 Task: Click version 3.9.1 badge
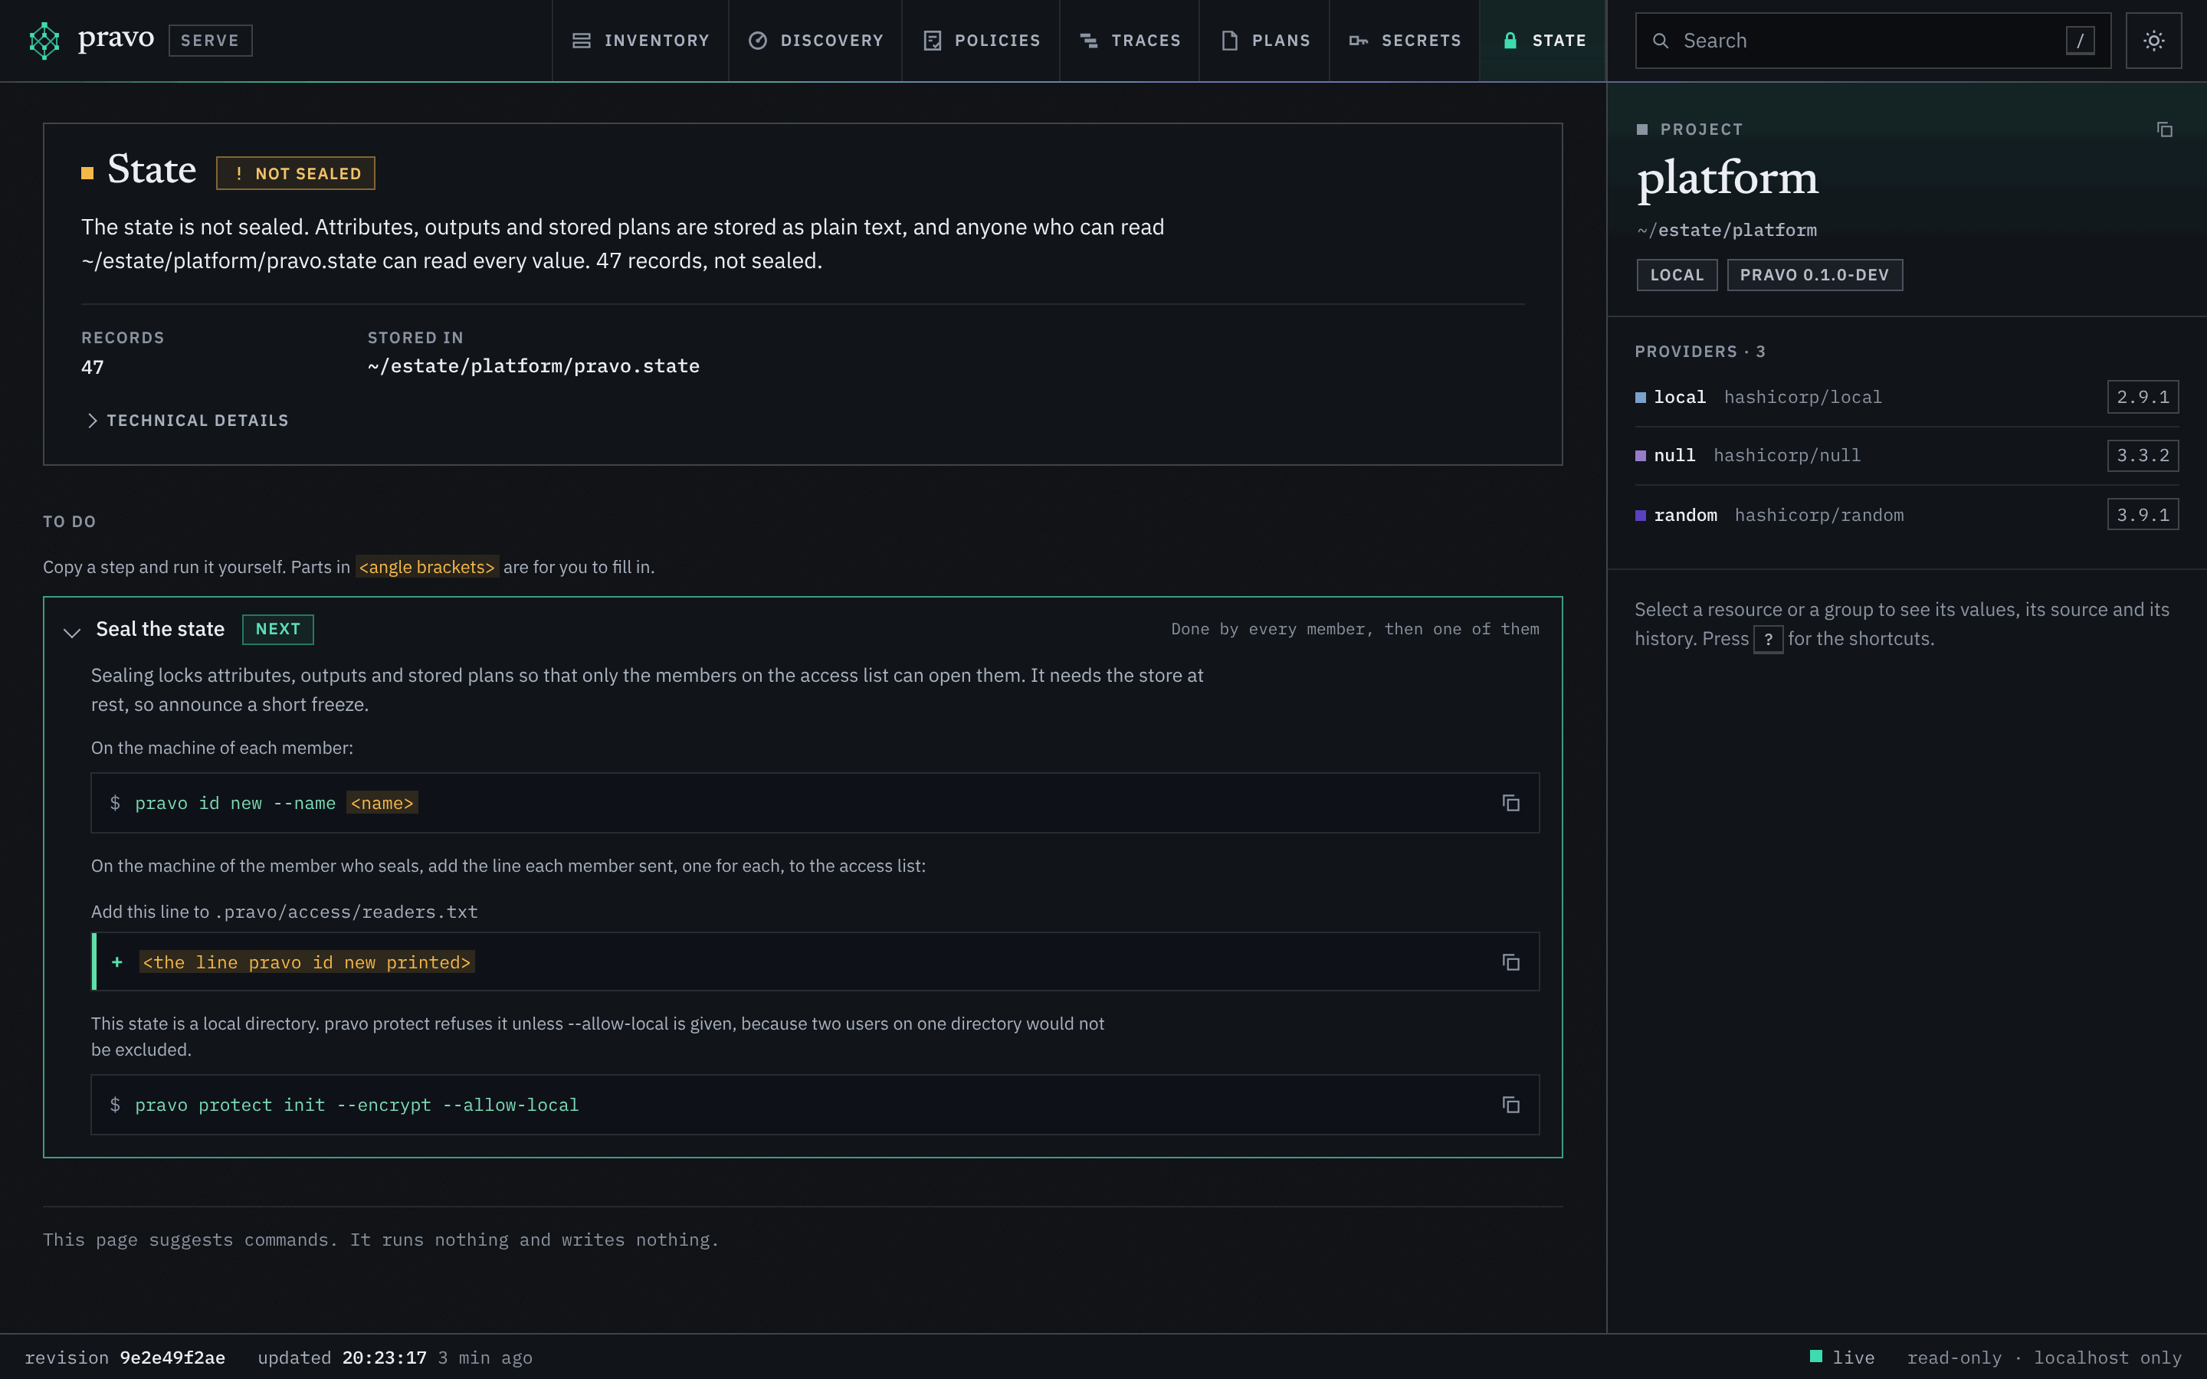[x=2143, y=514]
